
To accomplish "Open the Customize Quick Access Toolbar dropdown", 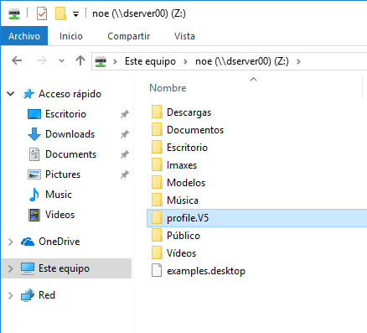I will coord(75,14).
